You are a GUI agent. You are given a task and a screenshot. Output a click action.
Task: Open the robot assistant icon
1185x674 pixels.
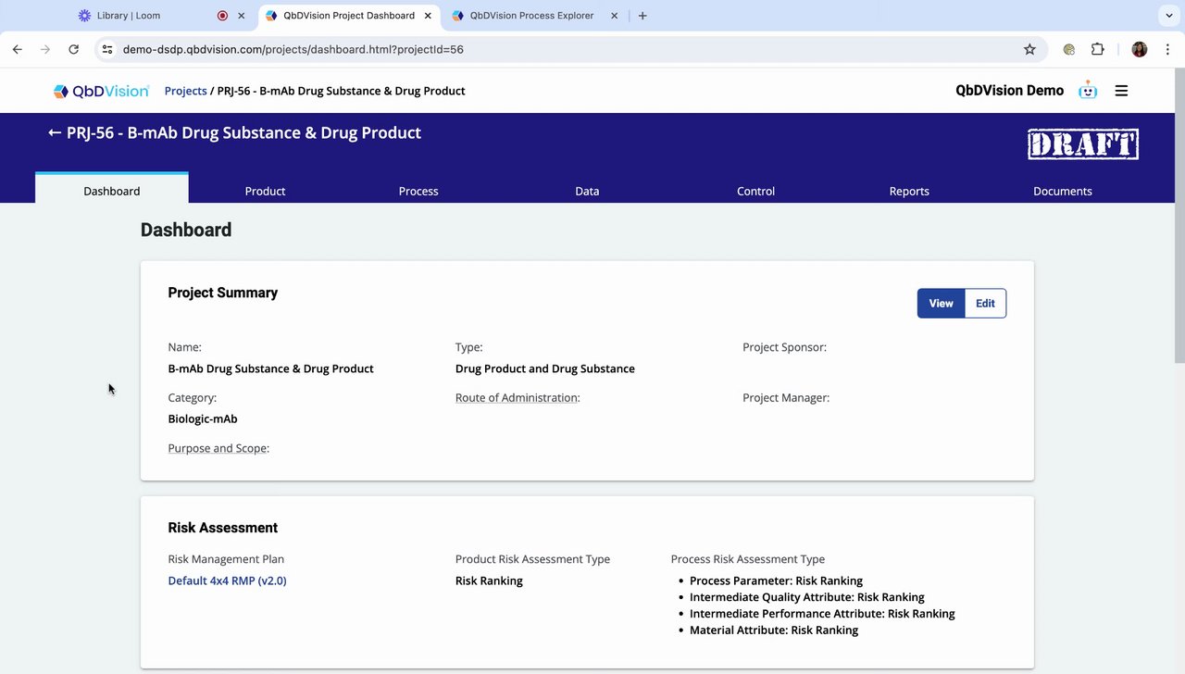1088,91
